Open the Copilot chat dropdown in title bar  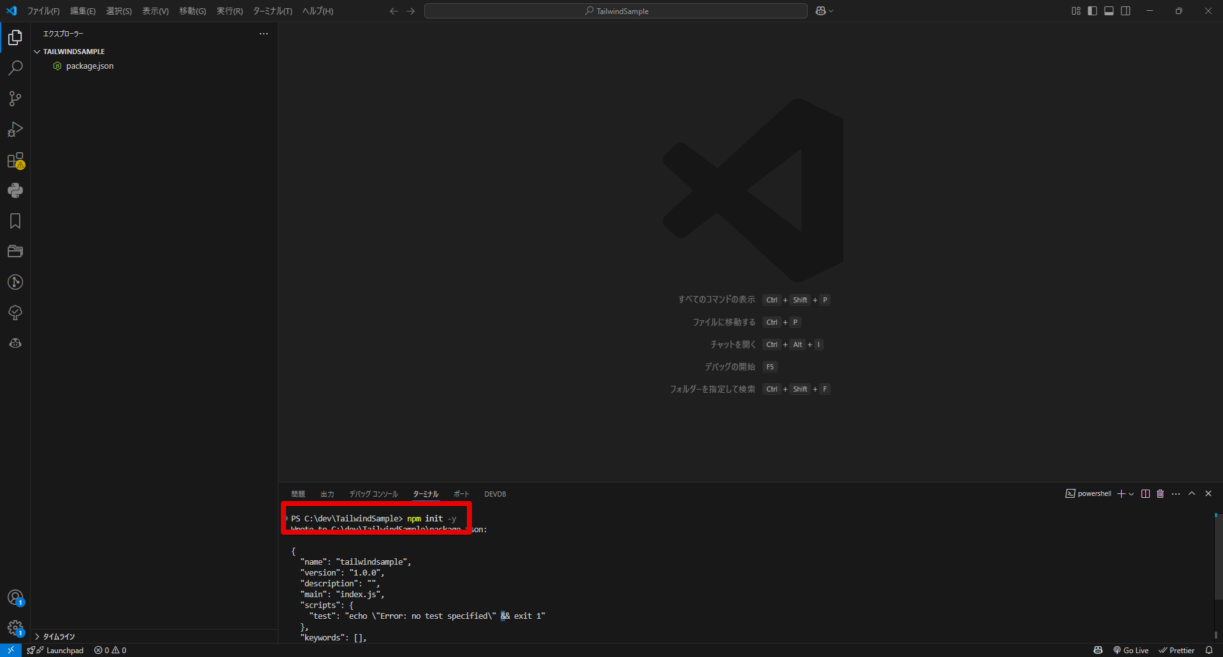point(824,11)
